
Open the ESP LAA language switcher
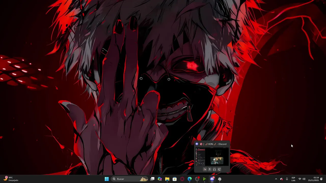(x=293, y=179)
